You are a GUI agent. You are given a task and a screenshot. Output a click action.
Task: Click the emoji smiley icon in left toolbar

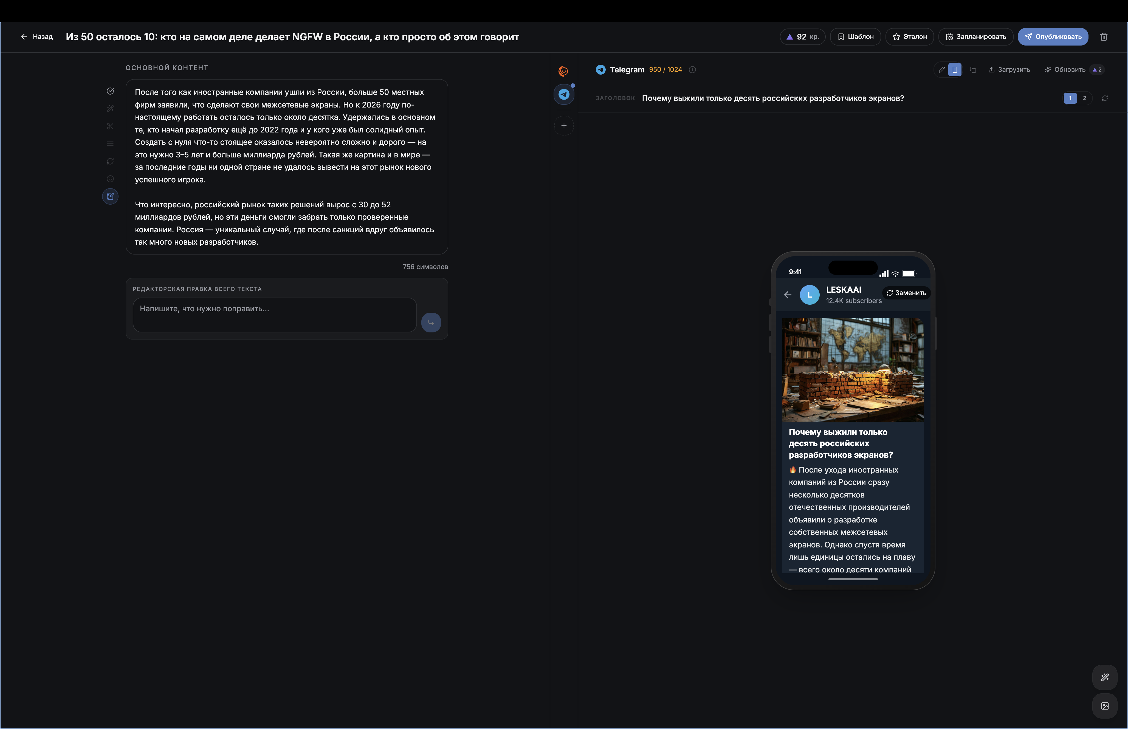point(110,179)
